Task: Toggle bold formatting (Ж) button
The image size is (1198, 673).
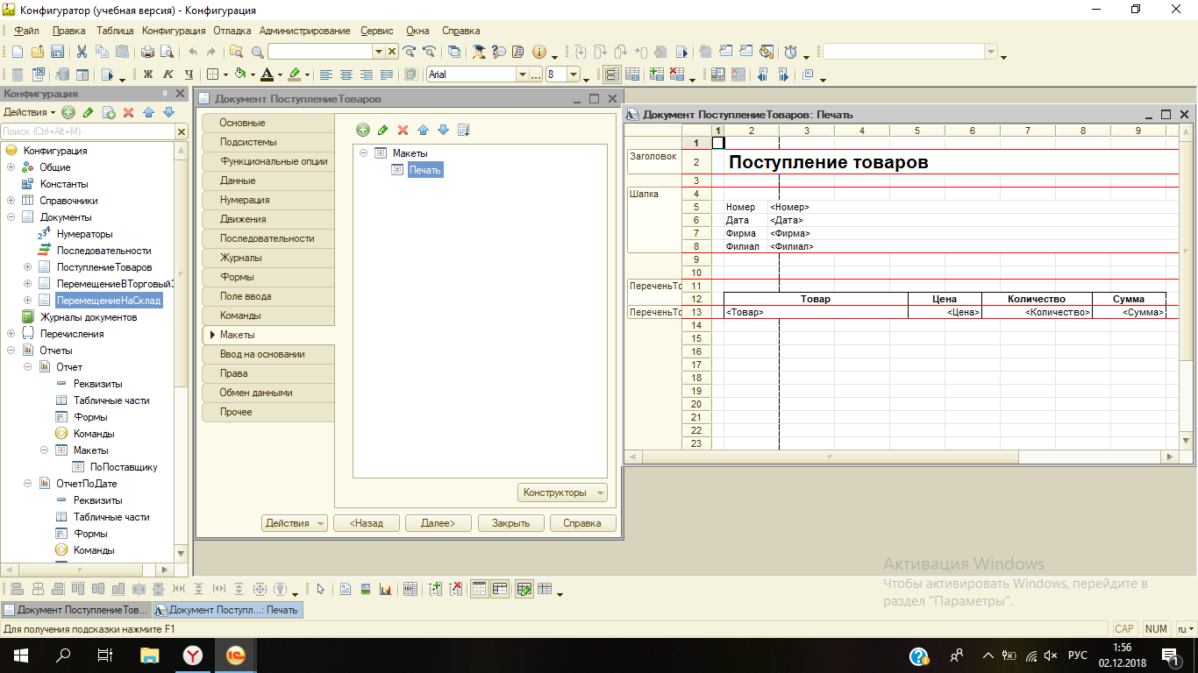Action: click(148, 75)
